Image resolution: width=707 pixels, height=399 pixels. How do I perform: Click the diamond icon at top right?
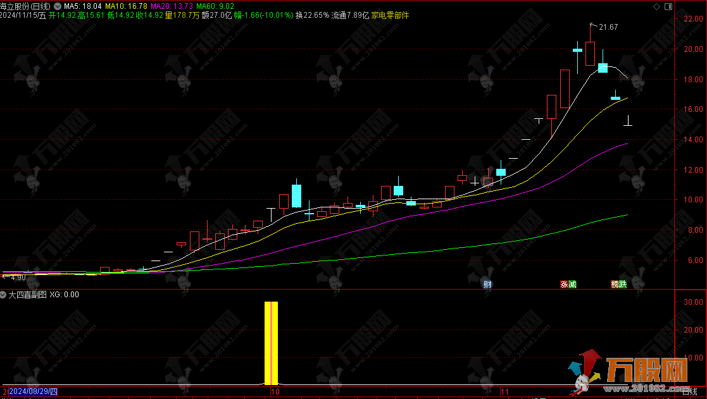point(656,6)
